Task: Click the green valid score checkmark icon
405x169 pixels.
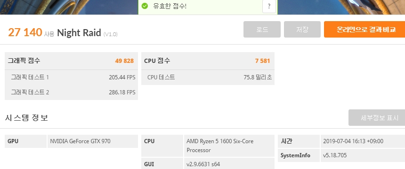Action: 145,6
